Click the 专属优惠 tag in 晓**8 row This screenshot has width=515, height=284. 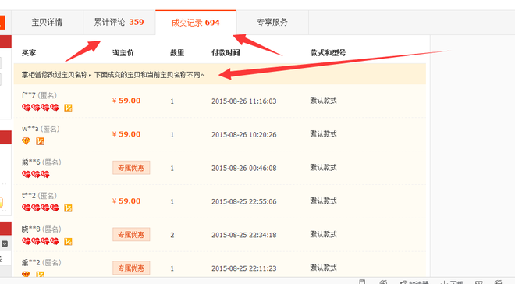tap(131, 235)
